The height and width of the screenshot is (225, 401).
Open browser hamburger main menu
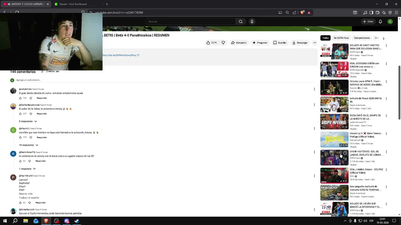coord(396,12)
